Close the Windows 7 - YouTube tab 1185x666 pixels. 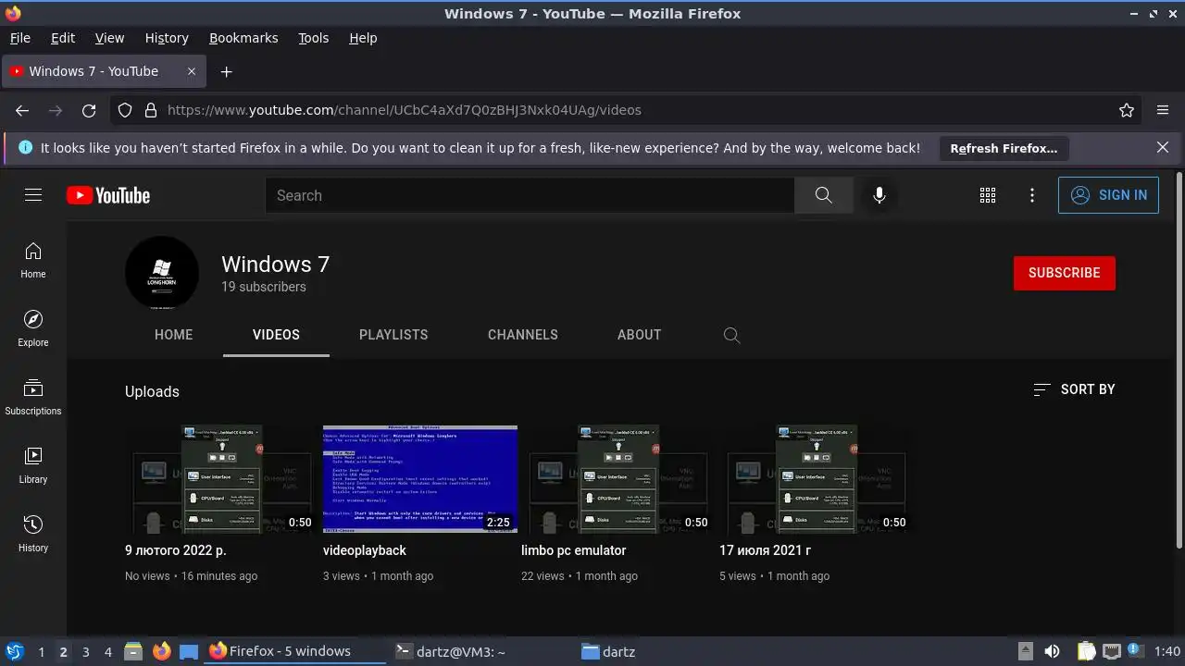click(192, 71)
